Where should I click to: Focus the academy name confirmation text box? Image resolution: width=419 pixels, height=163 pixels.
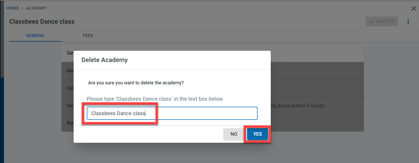click(x=184, y=113)
